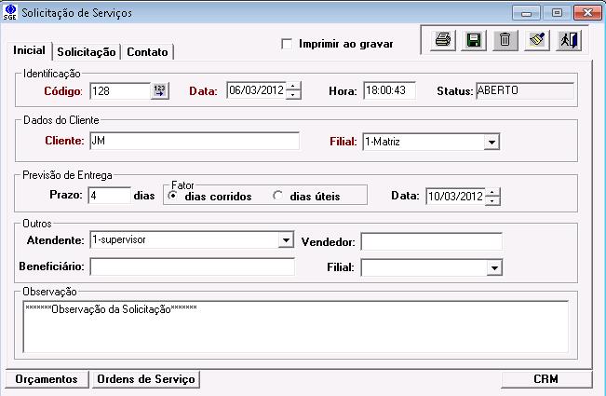Choose the dias úteis radio option
606x396 pixels.
[x=277, y=196]
